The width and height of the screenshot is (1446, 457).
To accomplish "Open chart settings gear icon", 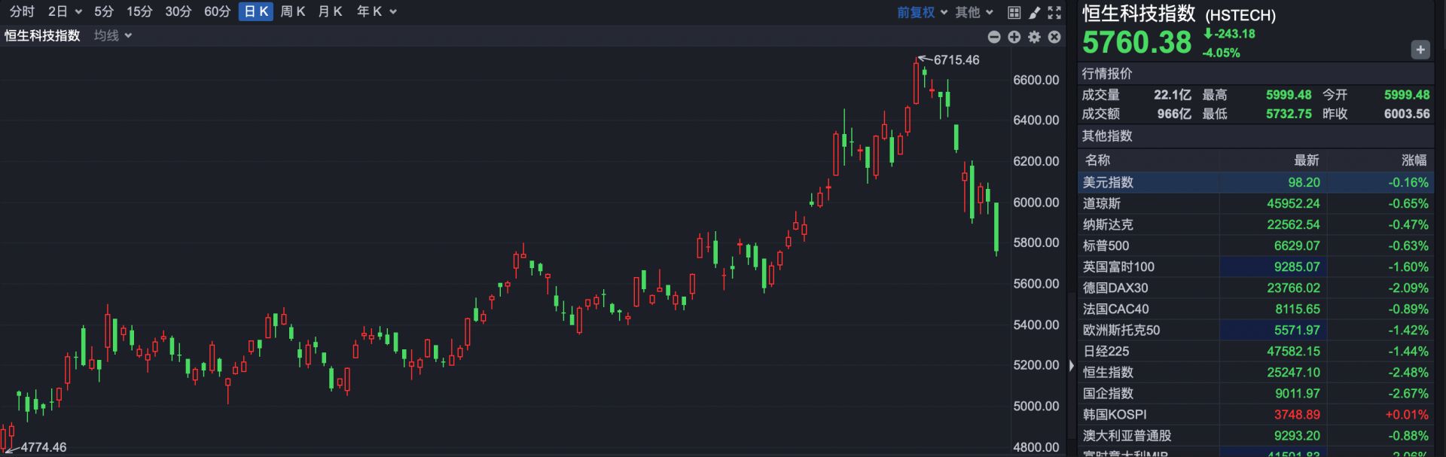I will 1035,37.
